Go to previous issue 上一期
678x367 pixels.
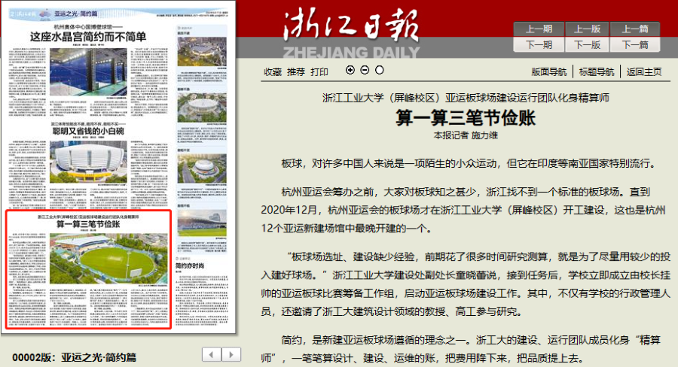pyautogui.click(x=539, y=29)
